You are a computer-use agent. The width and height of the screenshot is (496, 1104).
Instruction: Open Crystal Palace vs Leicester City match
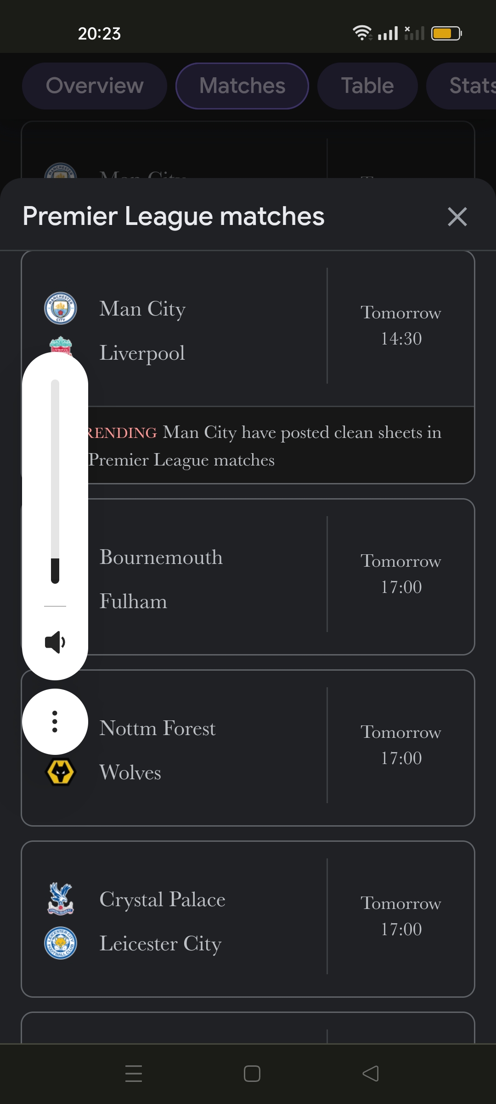coord(248,919)
